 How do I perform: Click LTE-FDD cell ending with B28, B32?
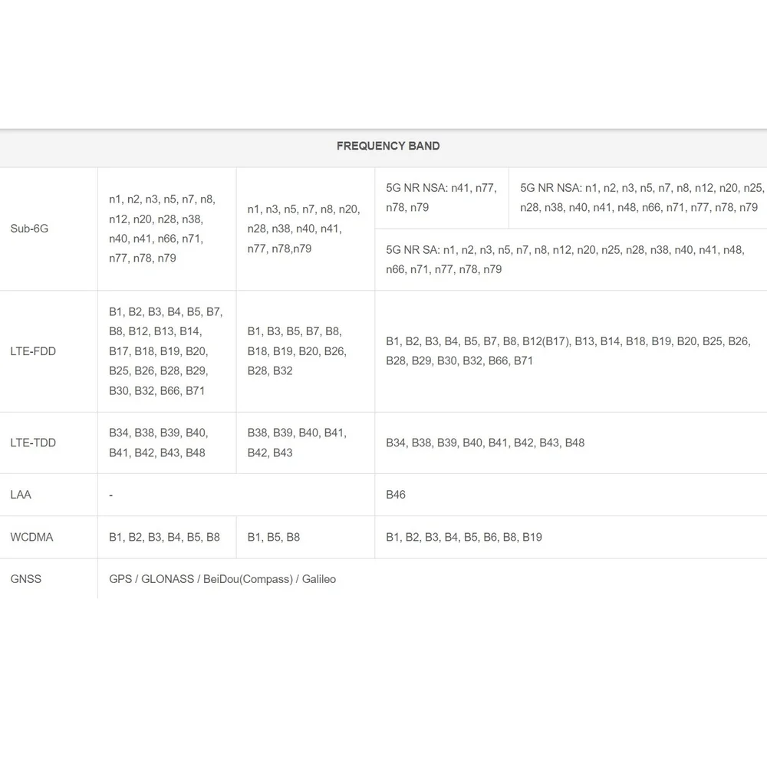(297, 351)
